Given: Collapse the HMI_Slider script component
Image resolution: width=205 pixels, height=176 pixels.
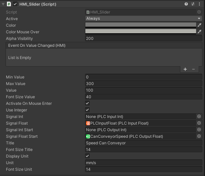Looking at the screenshot, I should click(3, 4).
